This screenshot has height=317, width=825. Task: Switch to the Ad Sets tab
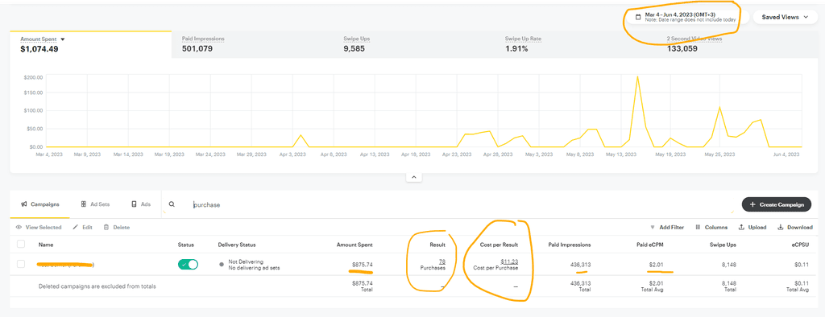pos(95,204)
